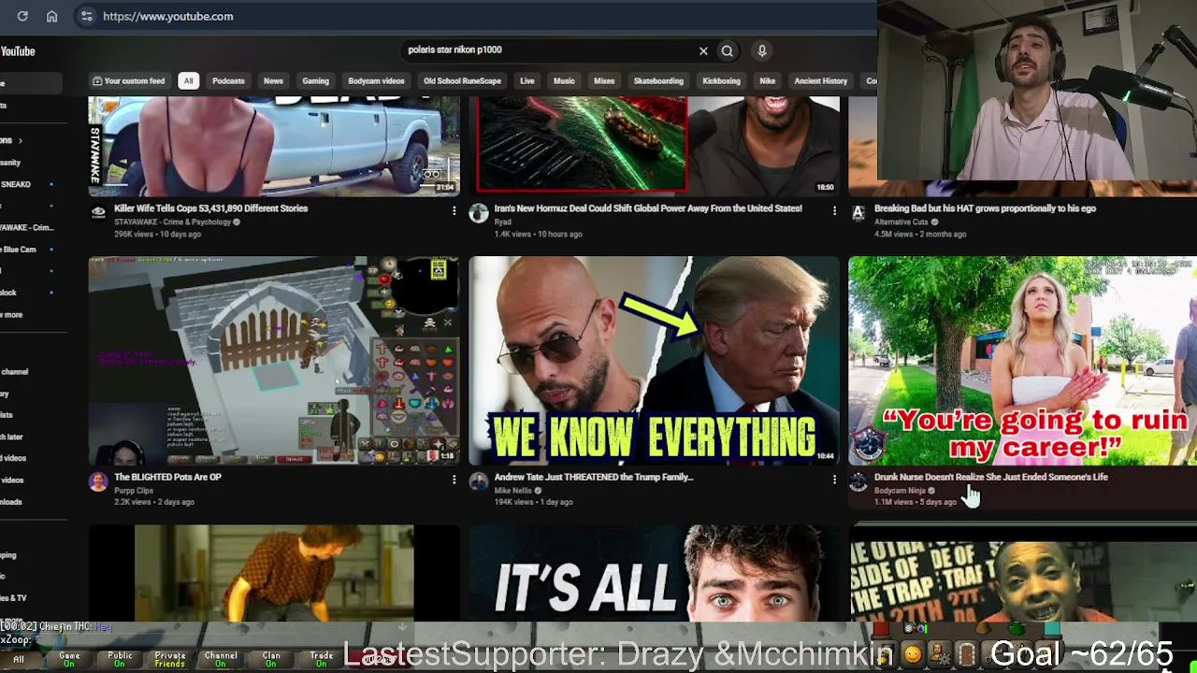Select the Kickboxing filter chip

pyautogui.click(x=721, y=81)
